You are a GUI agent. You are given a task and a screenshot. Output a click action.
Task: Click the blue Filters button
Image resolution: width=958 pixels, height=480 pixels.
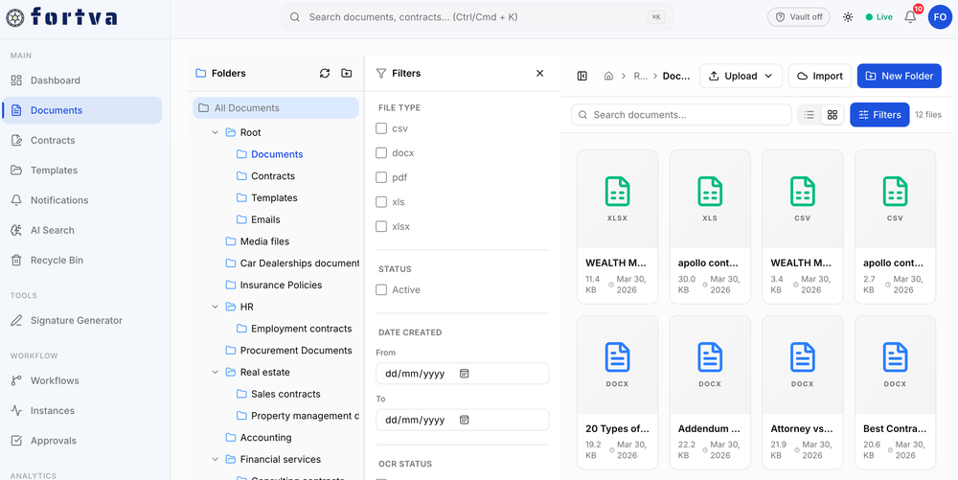(x=879, y=115)
